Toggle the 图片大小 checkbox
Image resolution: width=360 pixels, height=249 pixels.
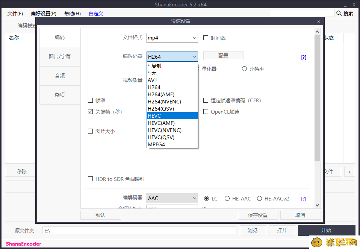90,131
